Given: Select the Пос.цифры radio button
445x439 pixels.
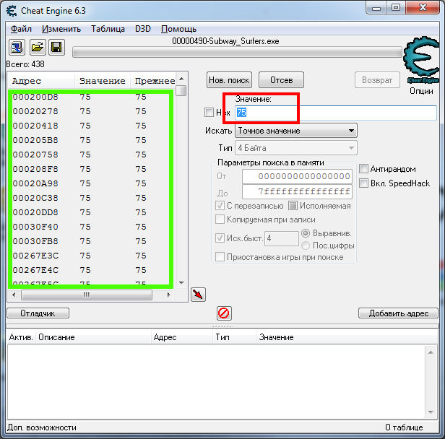Looking at the screenshot, I should [306, 245].
